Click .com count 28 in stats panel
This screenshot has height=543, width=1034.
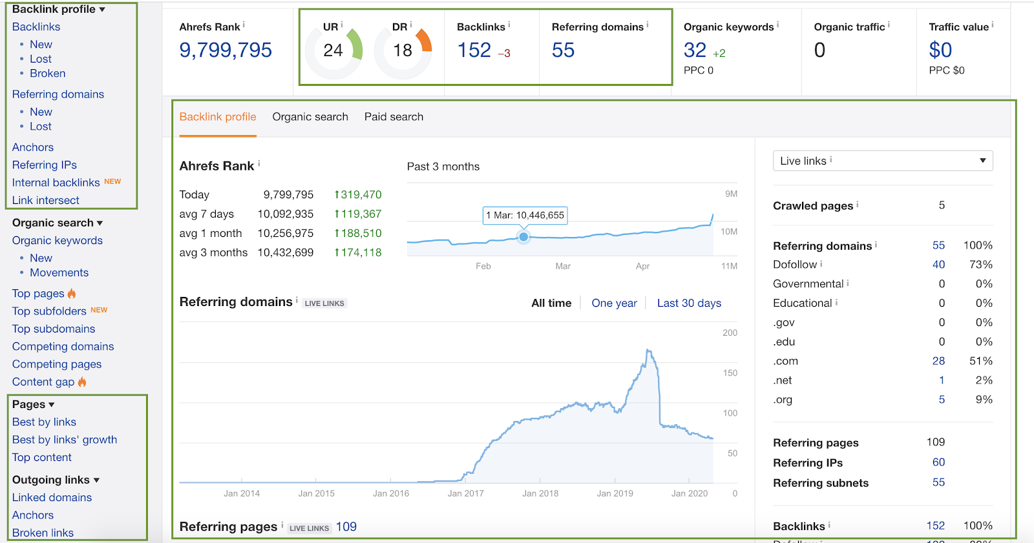tap(938, 362)
